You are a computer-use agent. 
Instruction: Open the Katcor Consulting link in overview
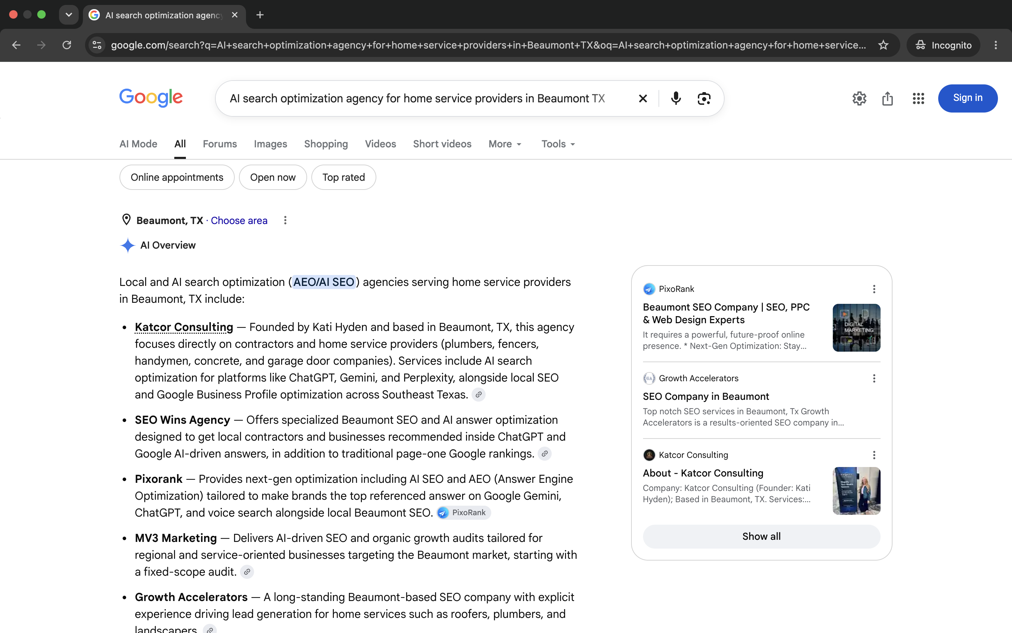pos(184,327)
